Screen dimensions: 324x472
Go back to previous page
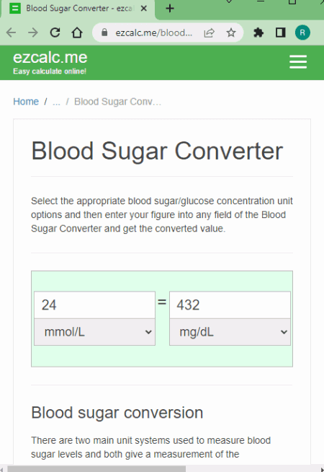(11, 32)
